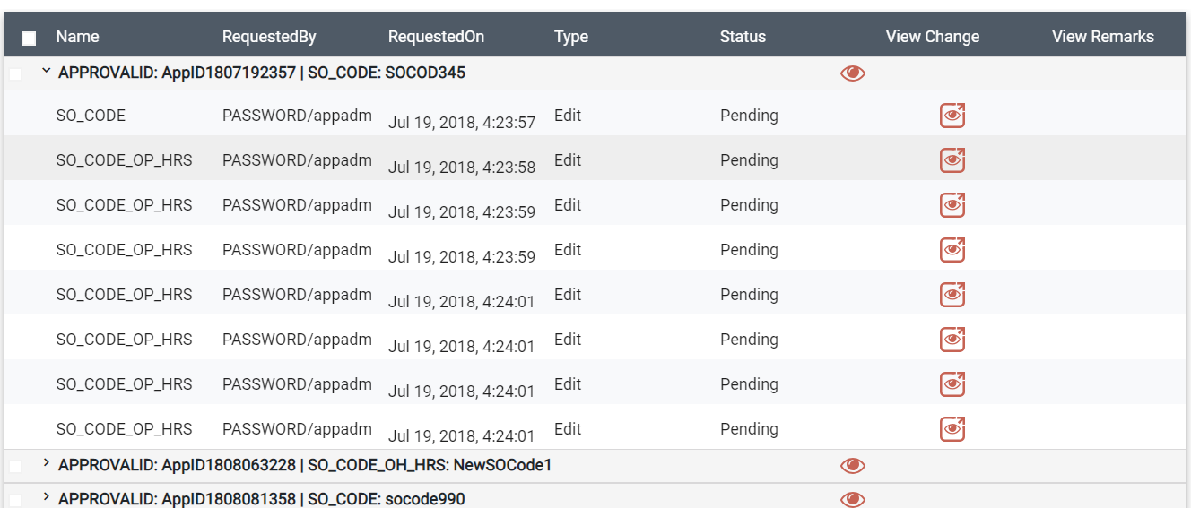Select group title APPROVALID AppID1808081358 socode990
Image resolution: width=1191 pixels, height=508 pixels.
pos(262,499)
